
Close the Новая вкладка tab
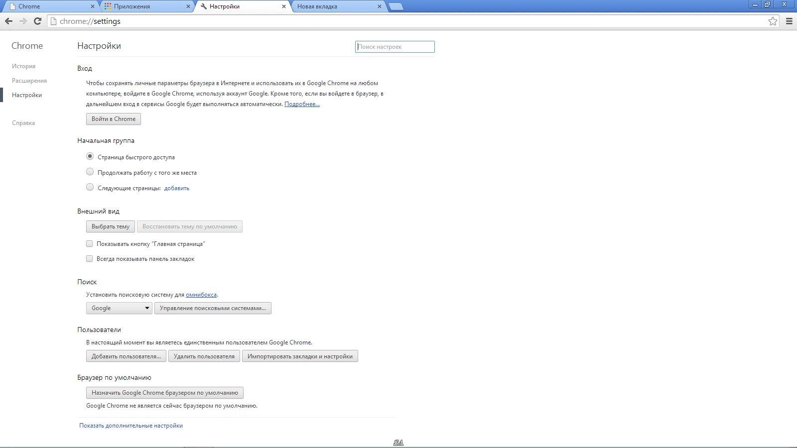pos(380,6)
